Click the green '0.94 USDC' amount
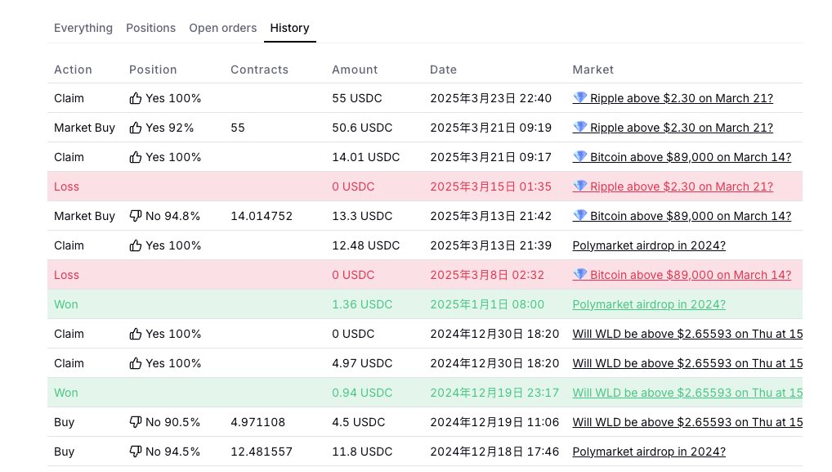832x472 pixels. coord(362,393)
